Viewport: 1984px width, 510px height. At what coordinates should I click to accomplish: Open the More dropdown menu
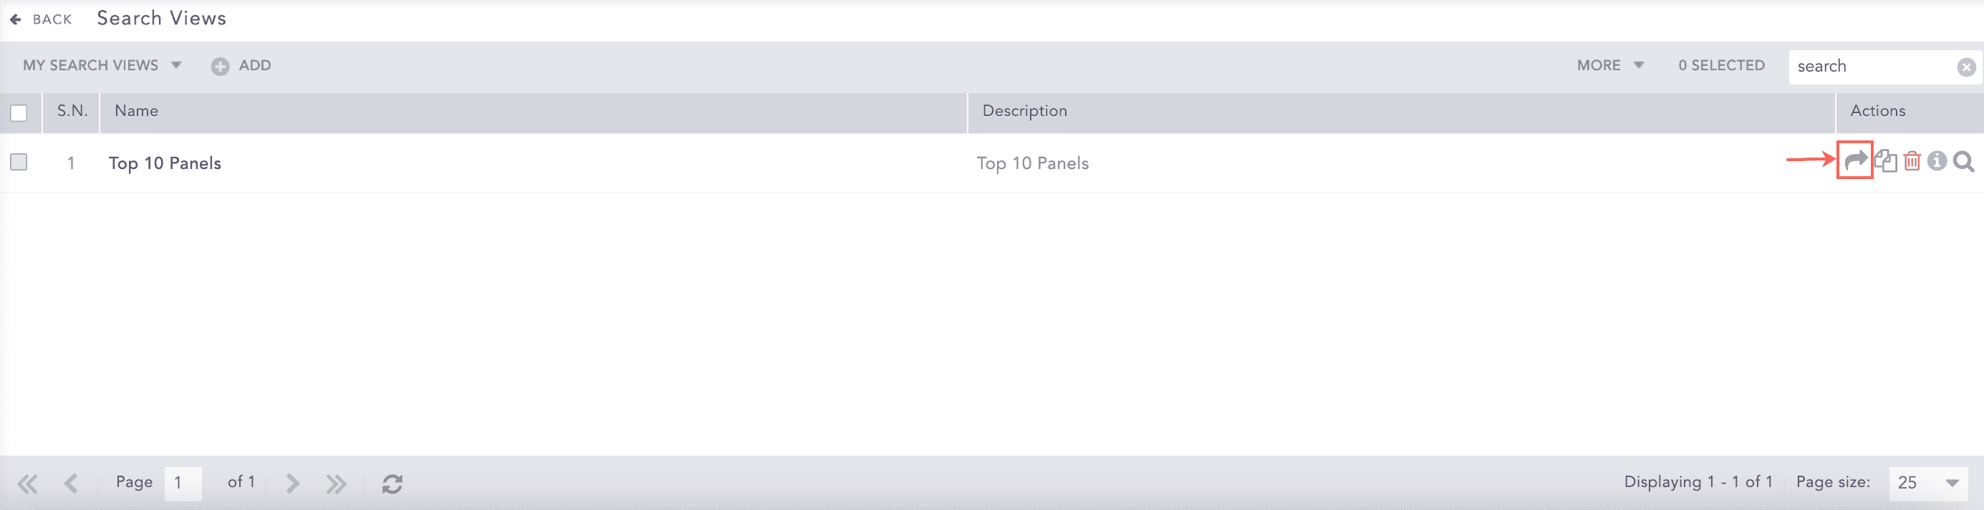tap(1609, 65)
